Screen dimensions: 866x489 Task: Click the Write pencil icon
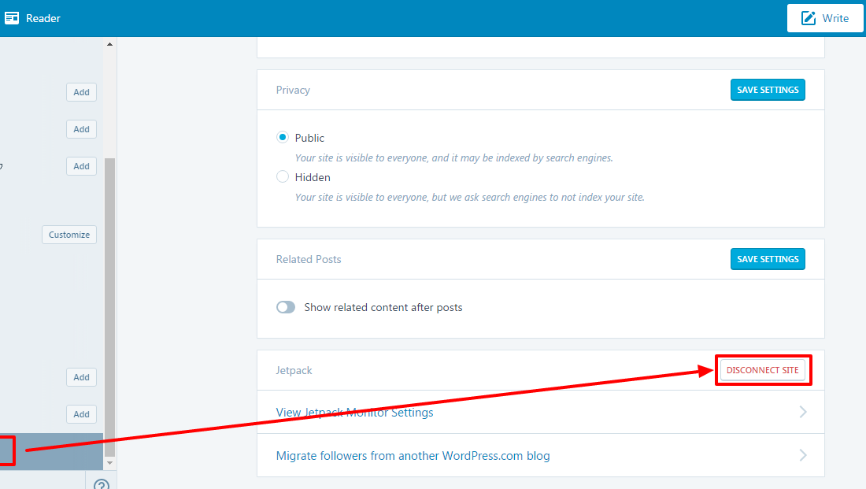point(809,18)
